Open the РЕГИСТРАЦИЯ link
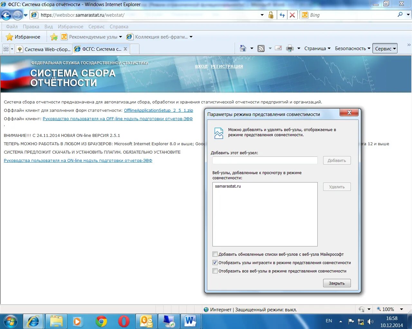Viewport: 412px width, 329px height. click(x=227, y=66)
